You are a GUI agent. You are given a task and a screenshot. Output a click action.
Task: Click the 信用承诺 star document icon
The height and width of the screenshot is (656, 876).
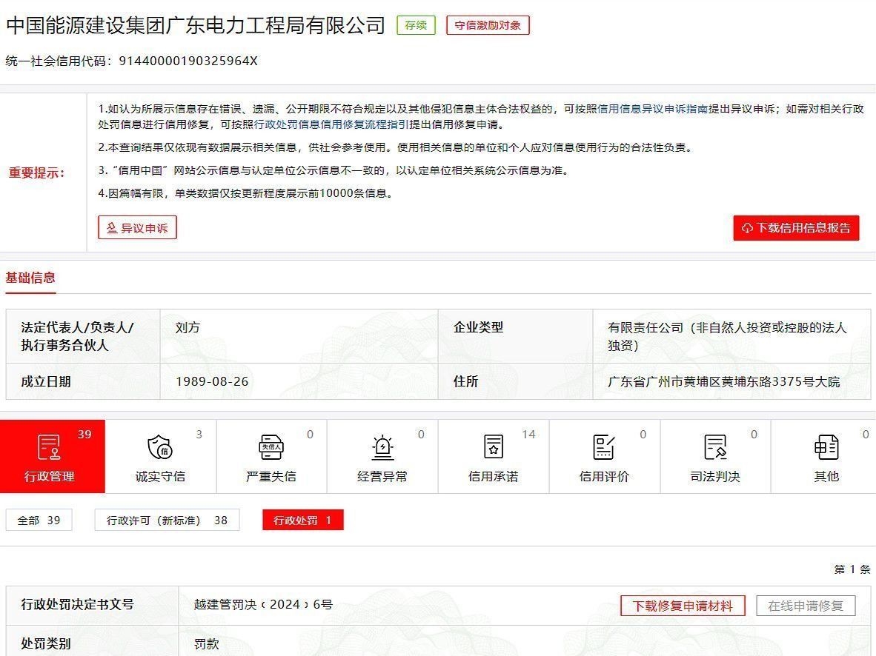coord(494,447)
